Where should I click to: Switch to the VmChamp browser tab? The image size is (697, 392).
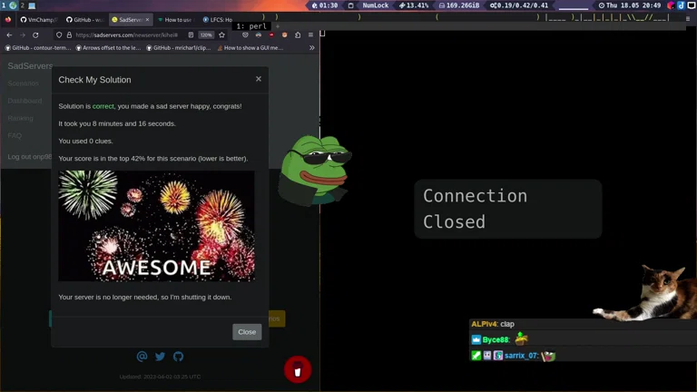39,19
